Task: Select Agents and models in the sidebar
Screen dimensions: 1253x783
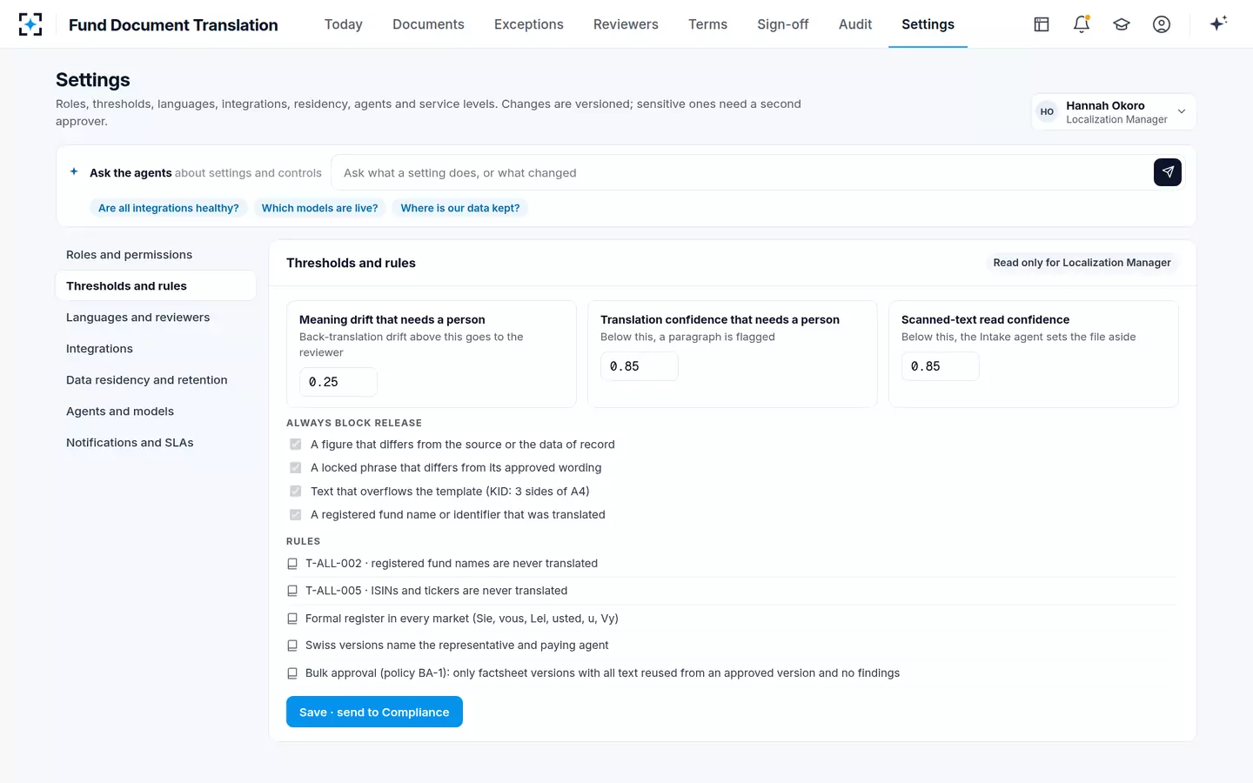Action: point(156,412)
